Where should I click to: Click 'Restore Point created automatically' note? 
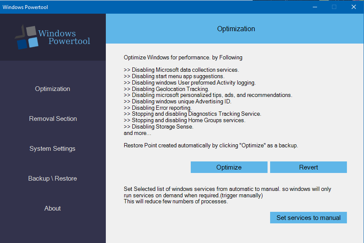click(211, 146)
